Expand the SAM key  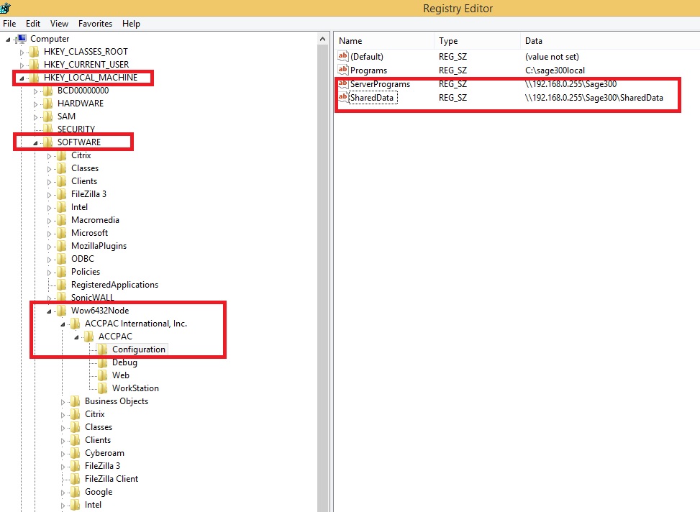pos(35,117)
